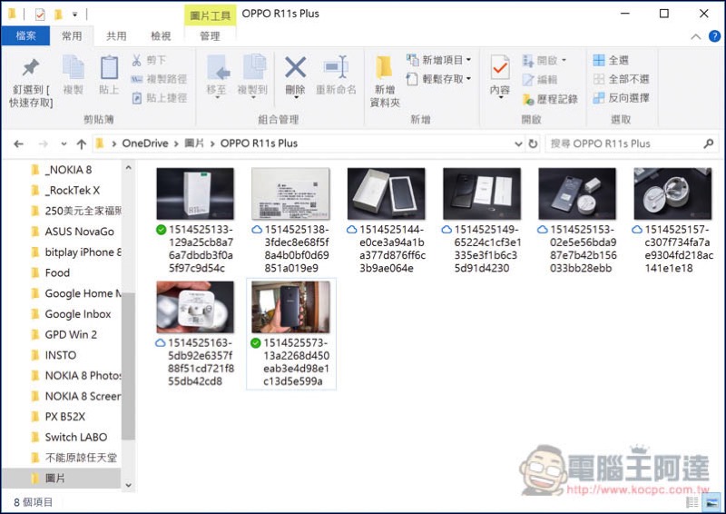Select the INSTO folder
The width and height of the screenshot is (726, 514).
tap(62, 355)
